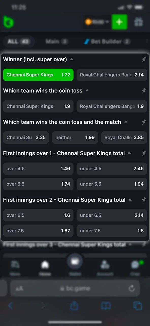Pin the coin toss market
This screenshot has height=326, width=150.
(144, 91)
